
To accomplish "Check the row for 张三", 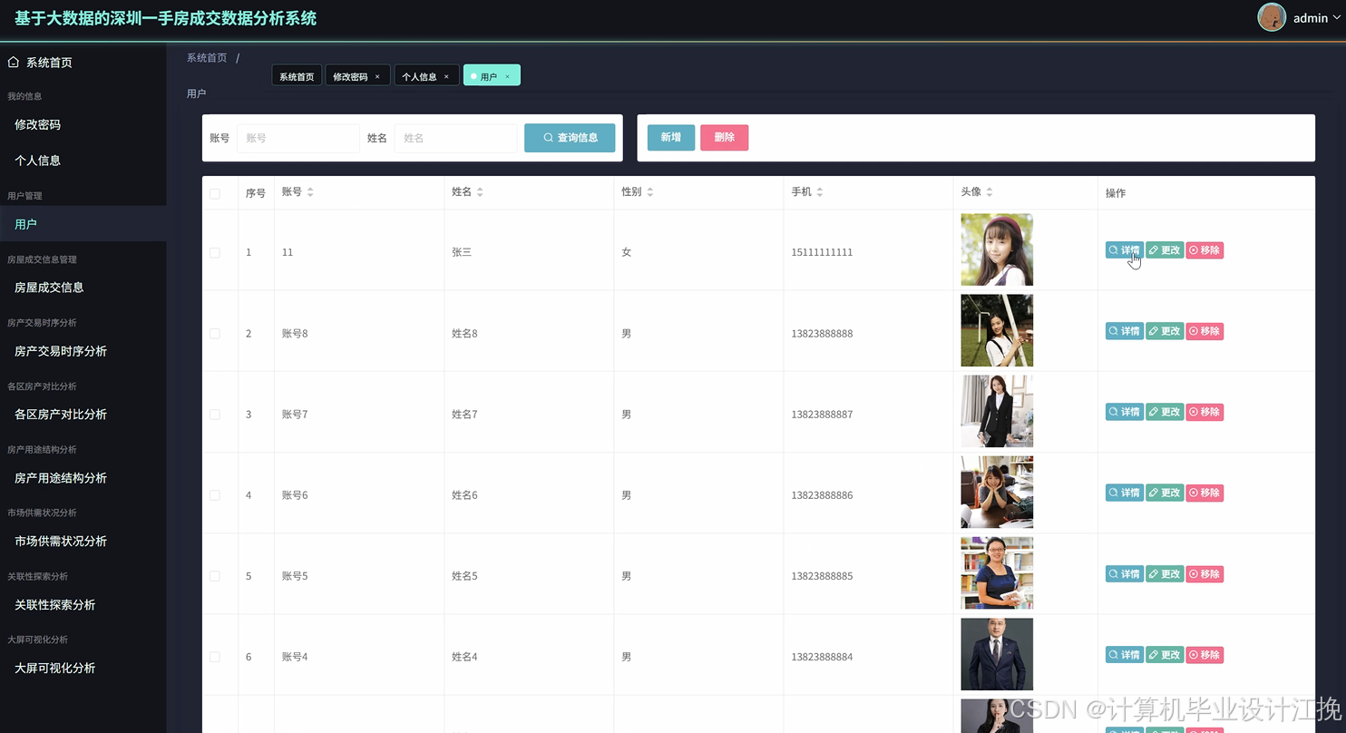I will coord(215,252).
